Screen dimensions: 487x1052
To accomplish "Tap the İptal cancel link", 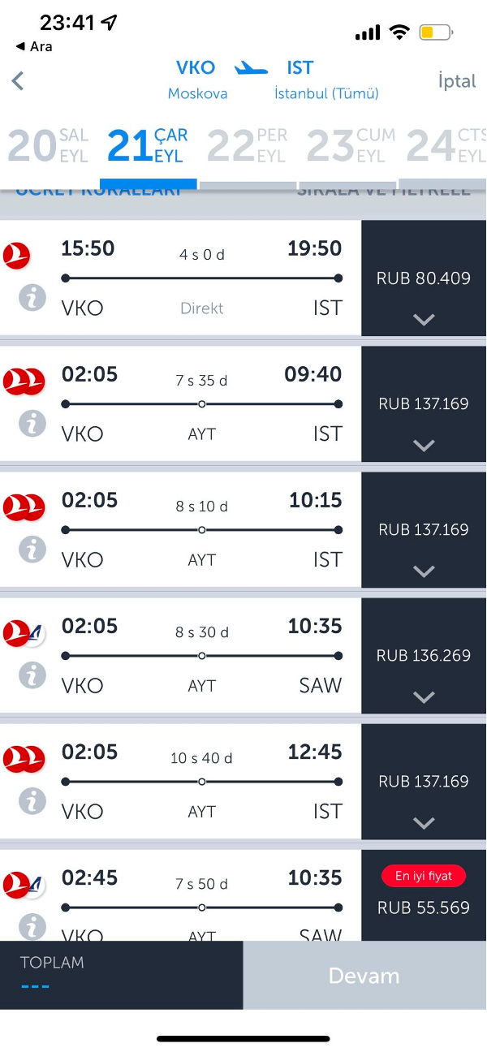I will pyautogui.click(x=456, y=81).
